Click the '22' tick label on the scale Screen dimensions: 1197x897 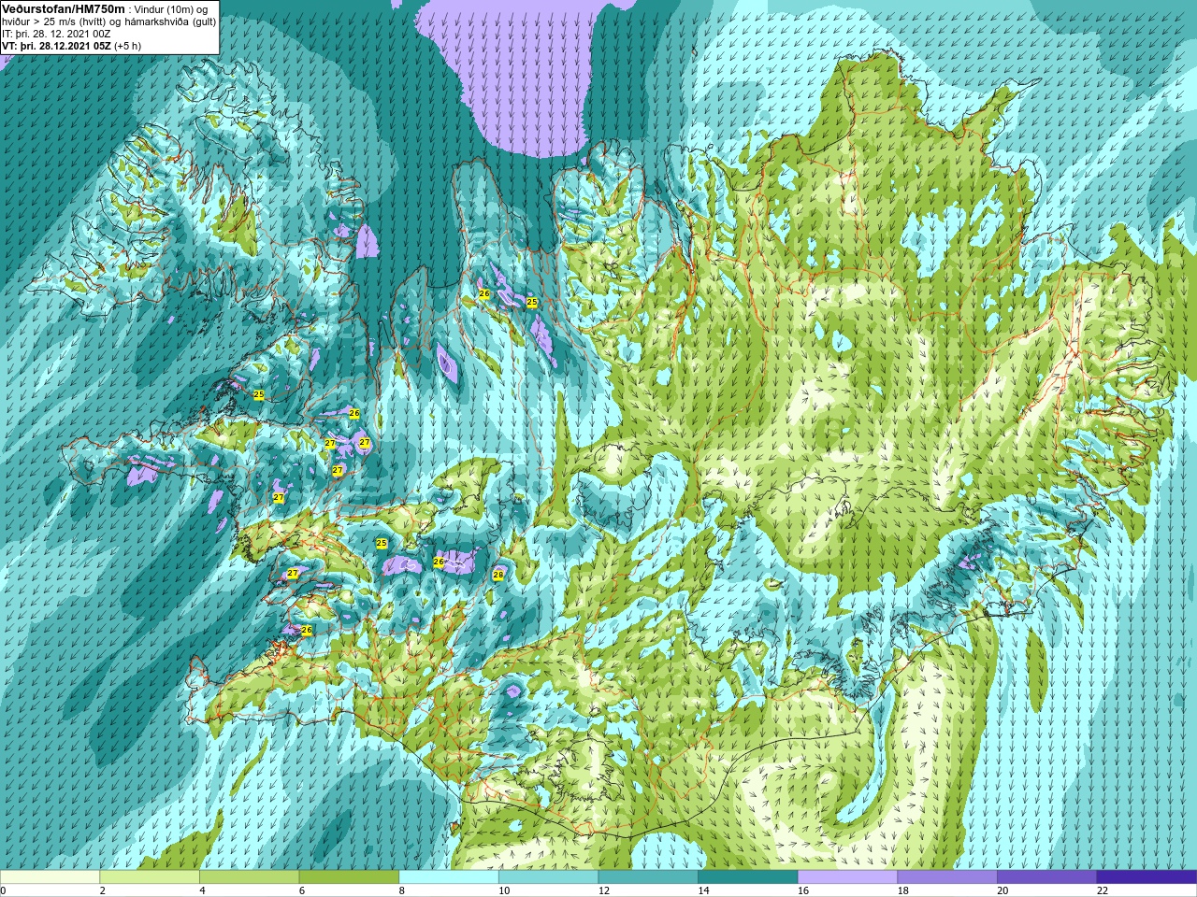(1103, 890)
